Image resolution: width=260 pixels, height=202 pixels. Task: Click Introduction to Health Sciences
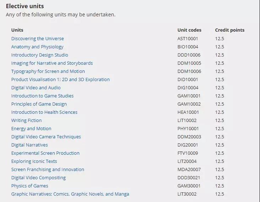tap(44, 112)
